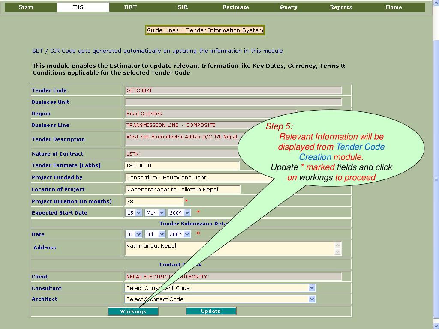
Task: Open submission Date month dropdown Jul
Action: 155,234
